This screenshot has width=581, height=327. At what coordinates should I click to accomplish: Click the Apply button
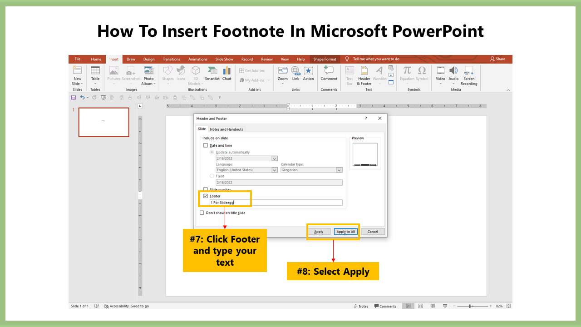(x=319, y=232)
